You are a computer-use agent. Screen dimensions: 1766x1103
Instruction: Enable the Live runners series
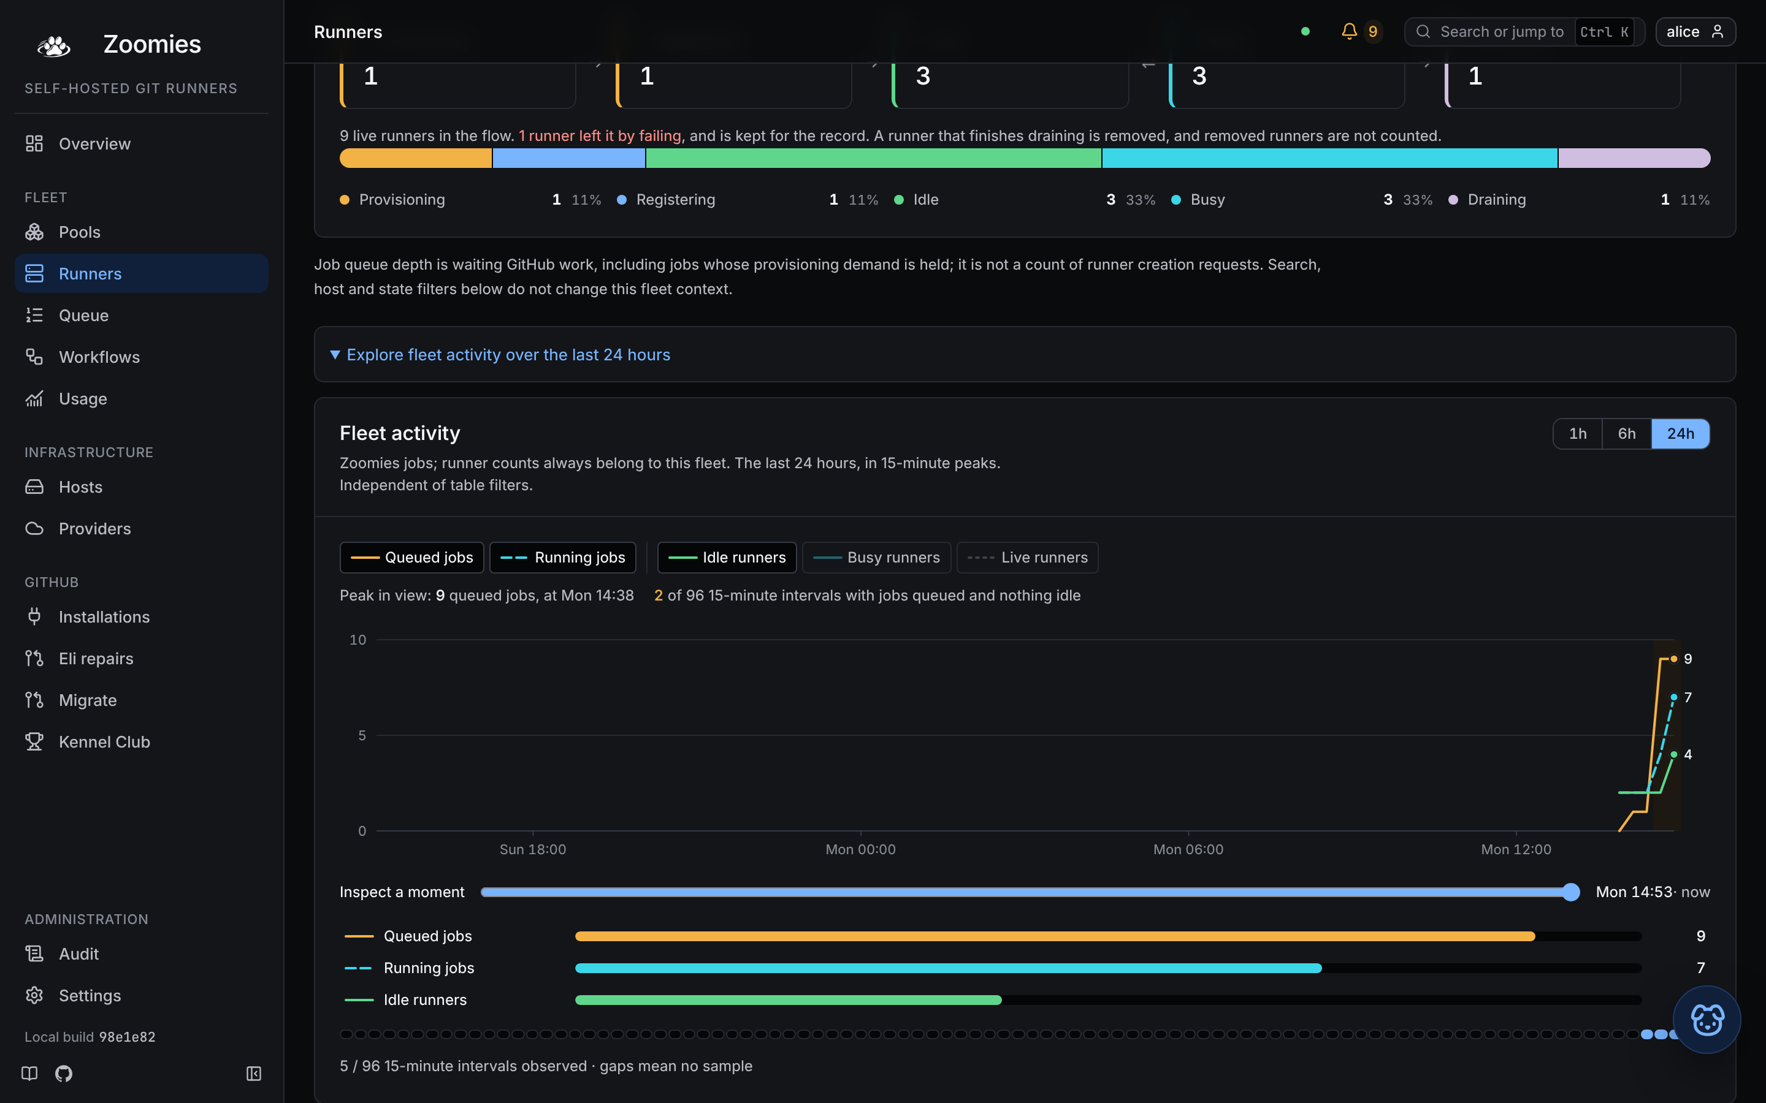pyautogui.click(x=1028, y=558)
